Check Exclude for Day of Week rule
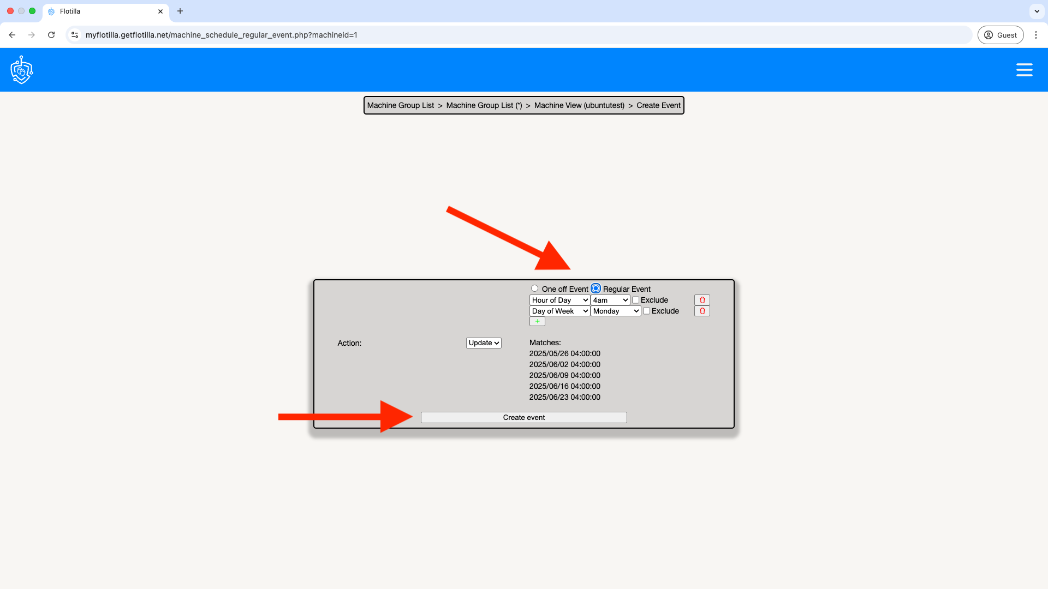Screen dimensions: 1048x589 tap(646, 311)
